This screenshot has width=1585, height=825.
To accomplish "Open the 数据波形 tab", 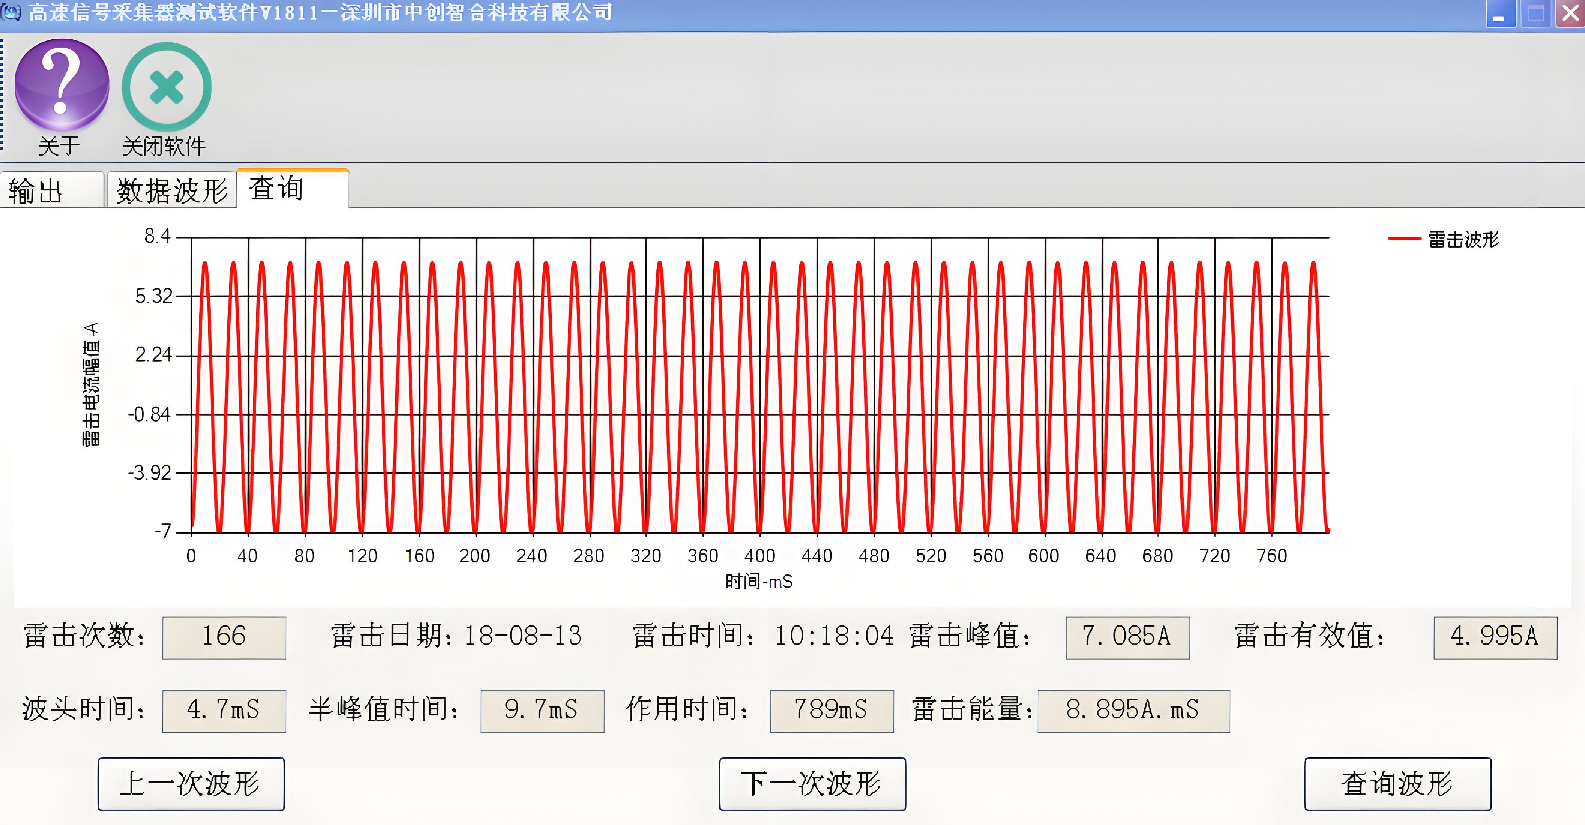I will click(171, 190).
